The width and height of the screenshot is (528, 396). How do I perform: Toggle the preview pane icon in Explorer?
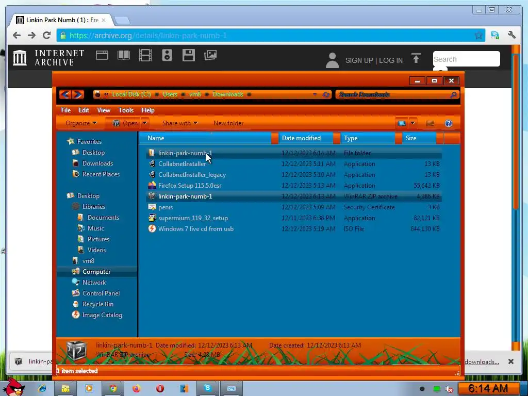(430, 123)
